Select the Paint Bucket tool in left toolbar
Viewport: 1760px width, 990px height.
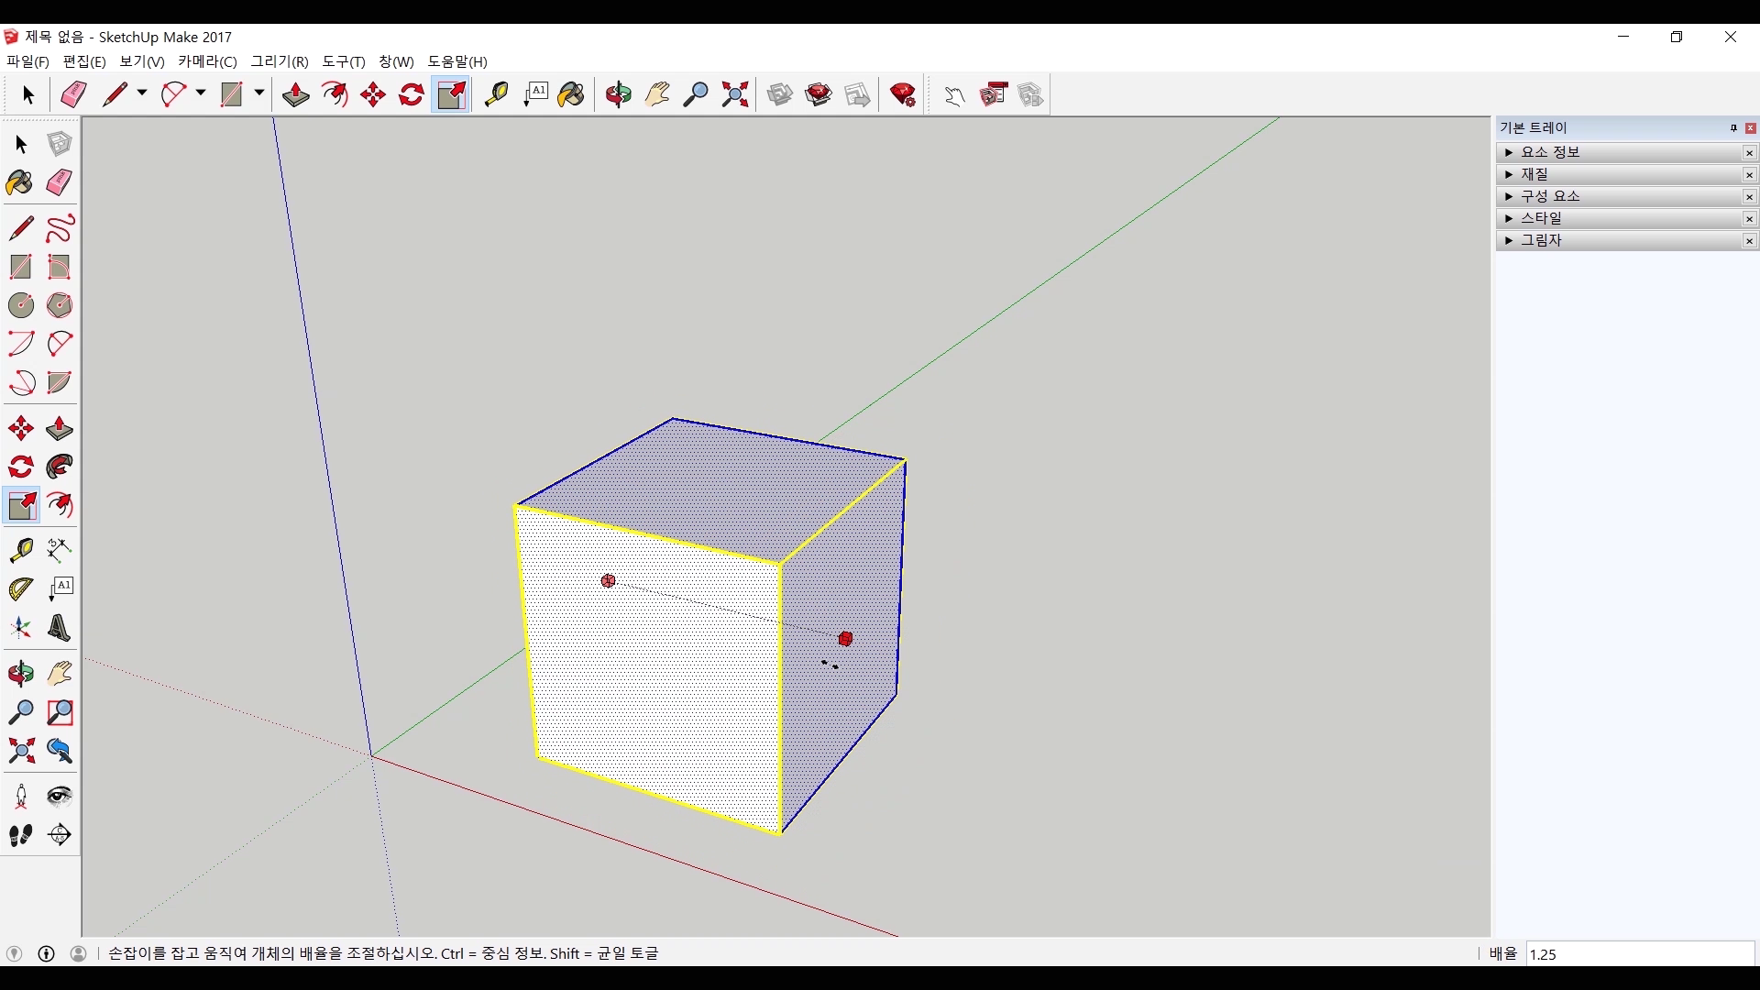tap(20, 182)
